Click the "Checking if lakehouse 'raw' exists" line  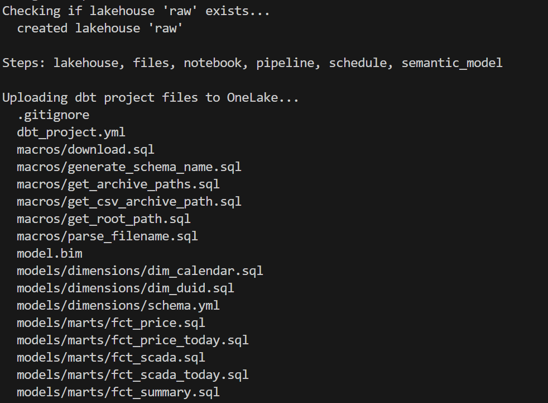pos(136,11)
